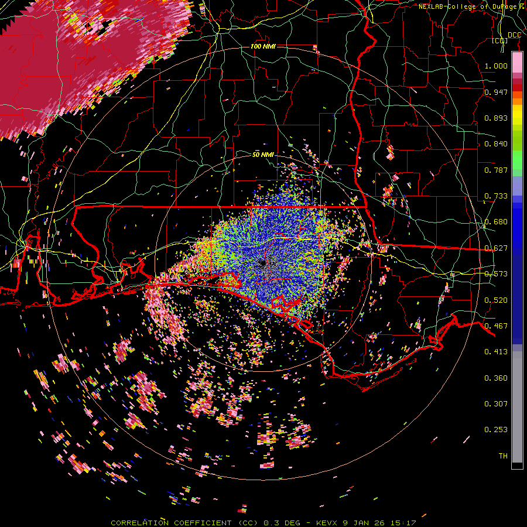Click the 0.3 DEG elevation text
The height and width of the screenshot is (527, 527).
pyautogui.click(x=282, y=523)
